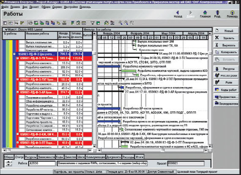Click 'Портфель: все проекты' in status bar
The height and width of the screenshot is (175, 241).
click(x=69, y=172)
